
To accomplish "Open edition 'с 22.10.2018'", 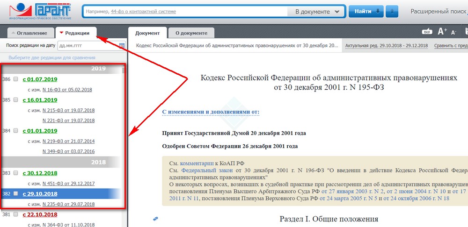I will pos(40,214).
